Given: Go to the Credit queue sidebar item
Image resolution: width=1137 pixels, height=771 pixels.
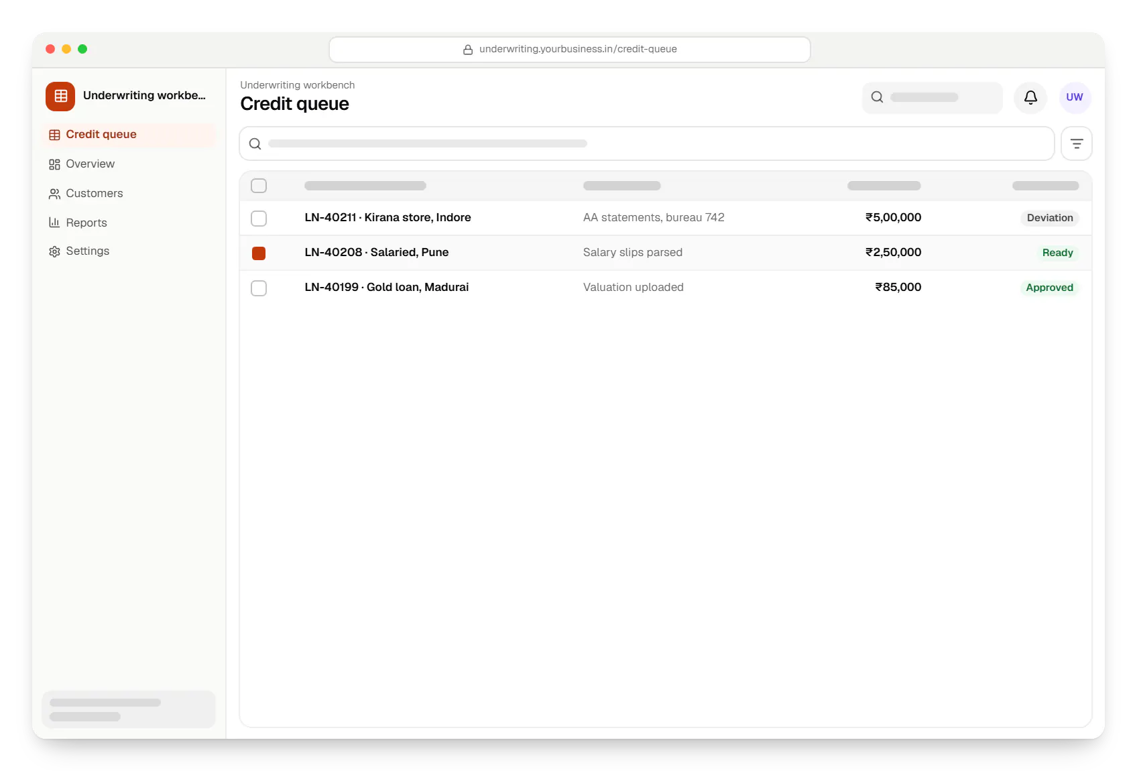Looking at the screenshot, I should point(129,135).
